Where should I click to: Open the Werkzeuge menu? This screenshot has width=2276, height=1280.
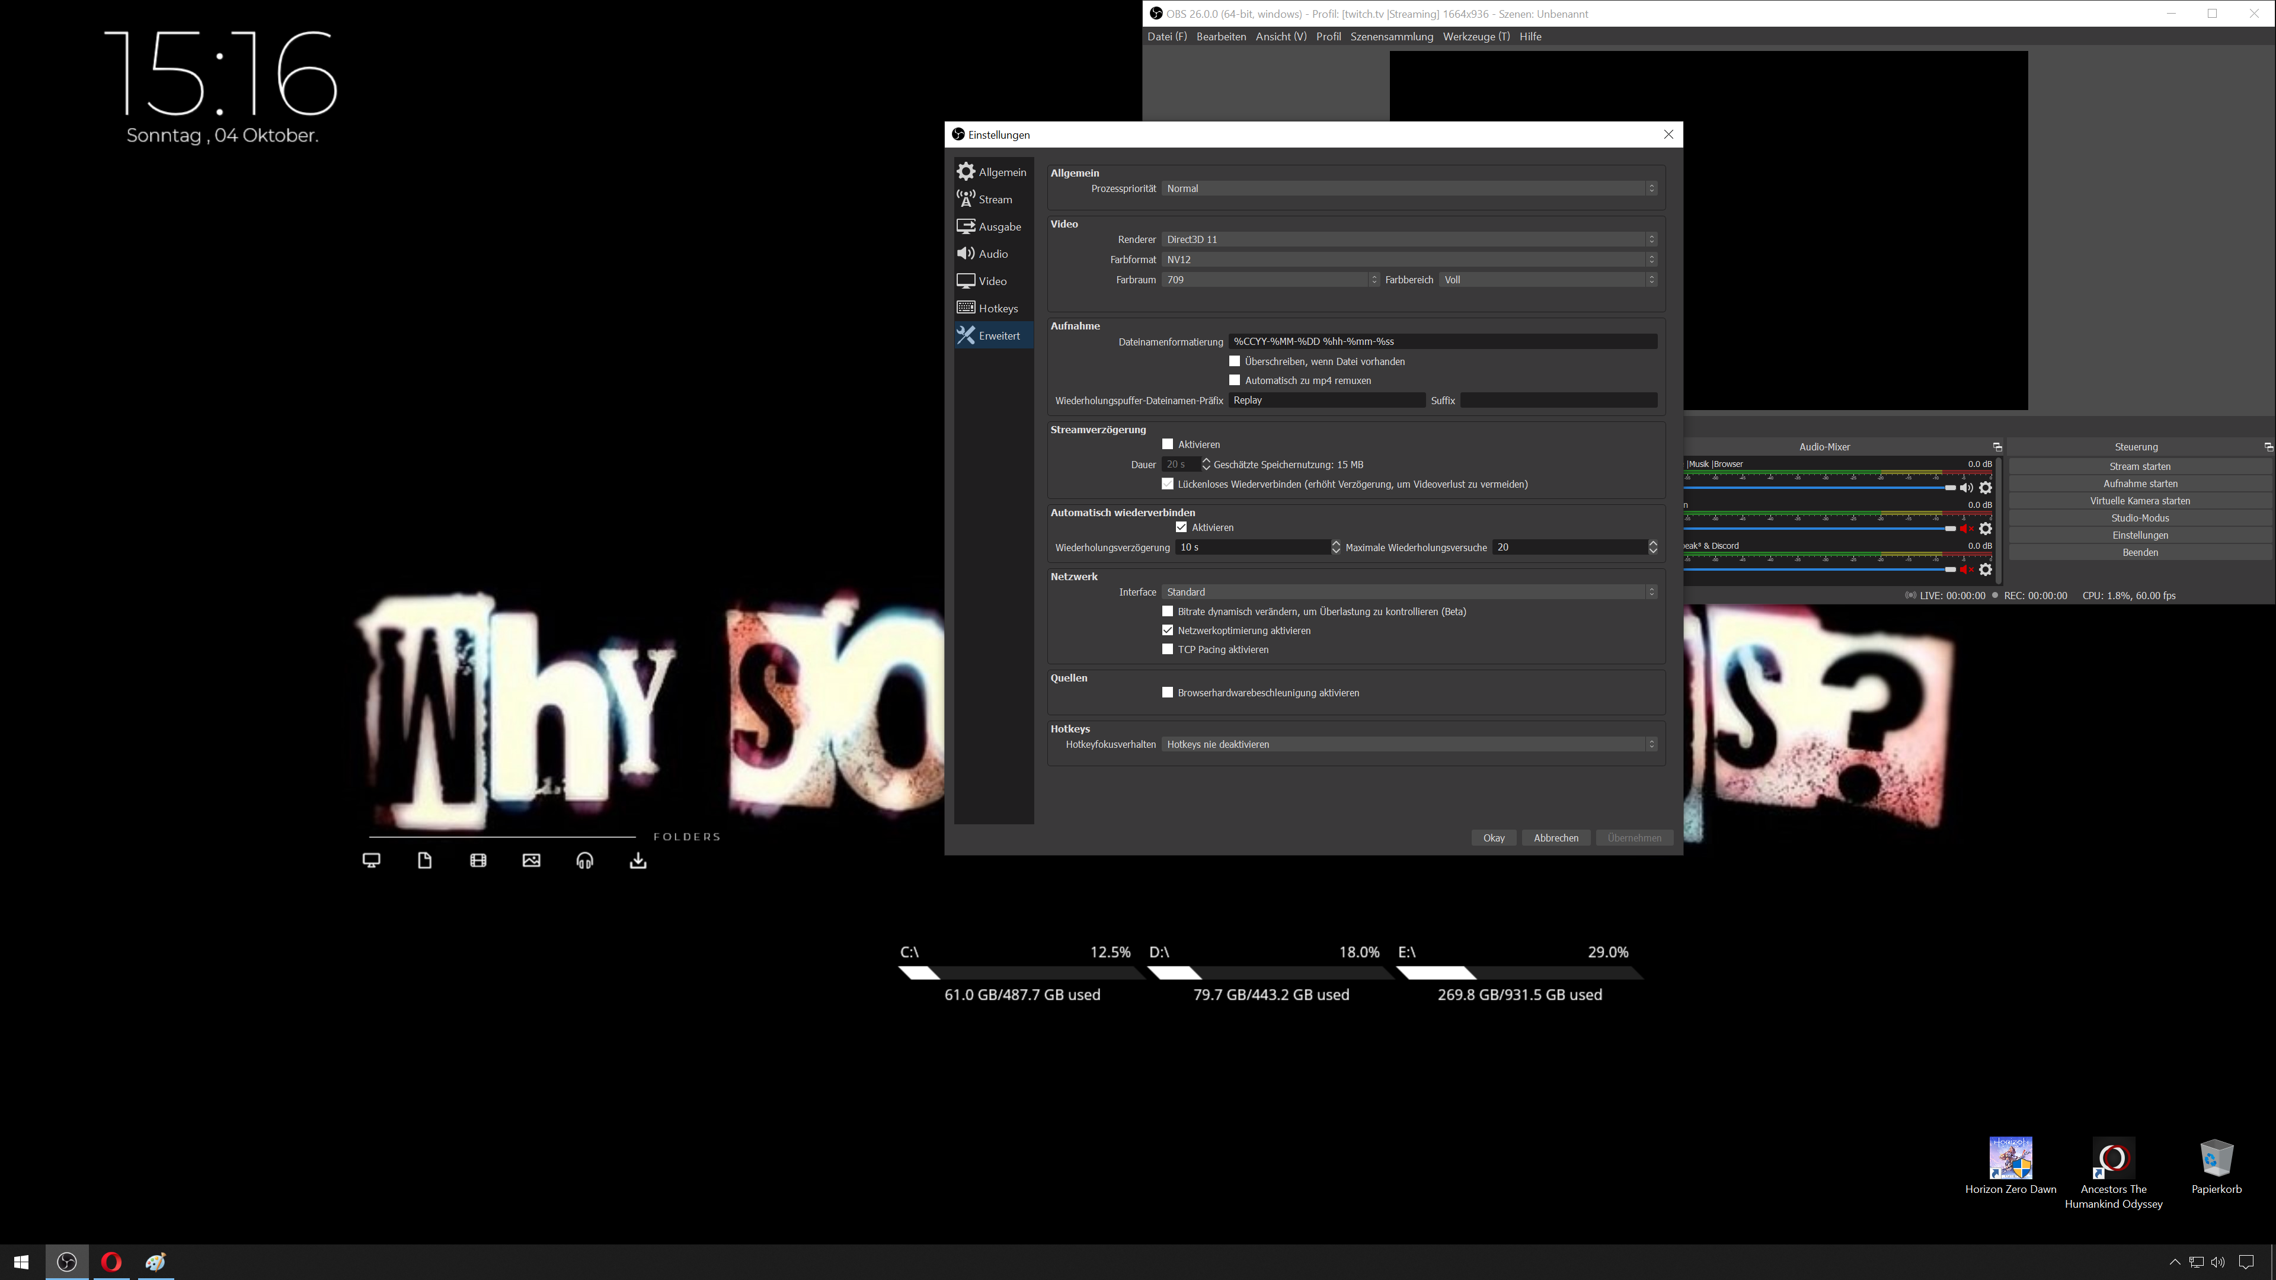(x=1475, y=36)
